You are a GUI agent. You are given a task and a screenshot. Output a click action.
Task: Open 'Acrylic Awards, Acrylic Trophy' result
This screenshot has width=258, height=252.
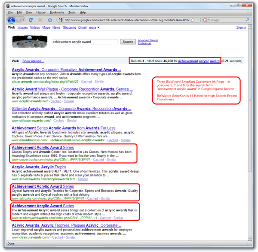click(39, 167)
